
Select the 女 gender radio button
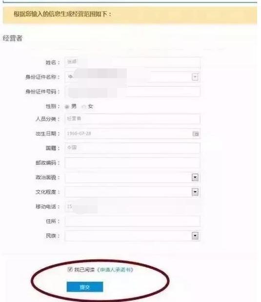[x=84, y=107]
